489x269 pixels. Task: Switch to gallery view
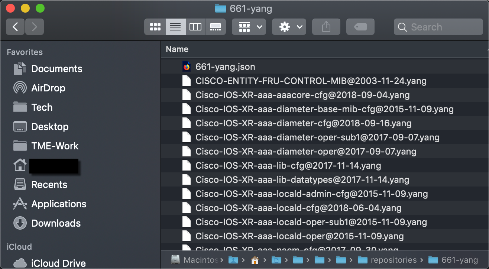216,27
